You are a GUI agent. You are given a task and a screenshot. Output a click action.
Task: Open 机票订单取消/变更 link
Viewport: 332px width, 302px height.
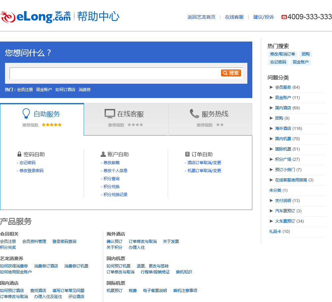(204, 171)
